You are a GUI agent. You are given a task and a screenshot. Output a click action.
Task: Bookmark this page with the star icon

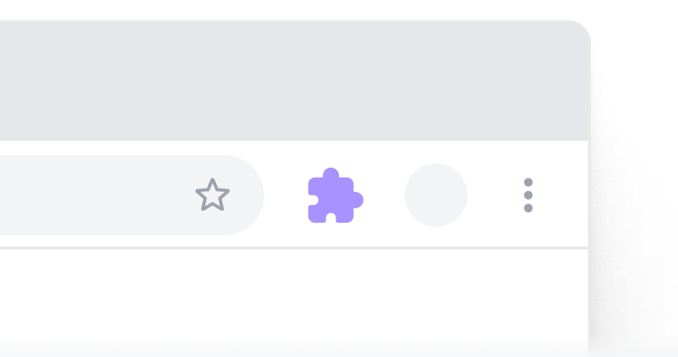pos(212,195)
